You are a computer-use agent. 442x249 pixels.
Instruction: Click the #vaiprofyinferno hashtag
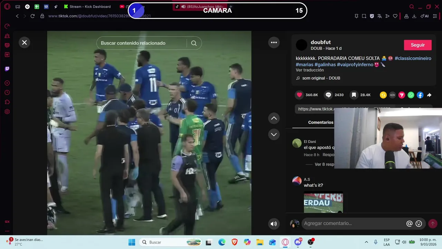click(x=355, y=65)
